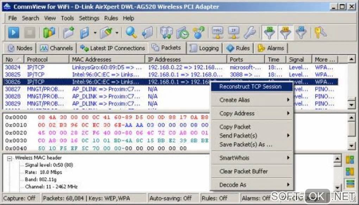Toggle the Management packets funnel filter
Image resolution: width=359 pixels, height=205 pixels.
[x=285, y=32]
